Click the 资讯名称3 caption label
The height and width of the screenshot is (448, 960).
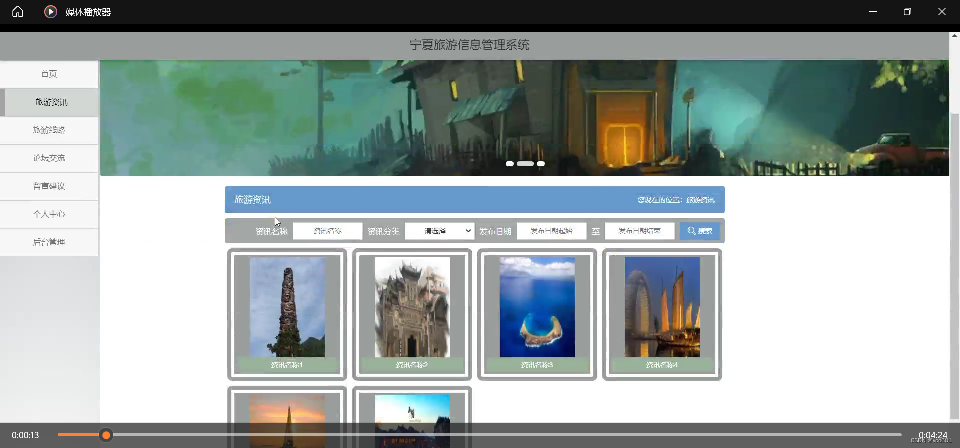tap(537, 365)
